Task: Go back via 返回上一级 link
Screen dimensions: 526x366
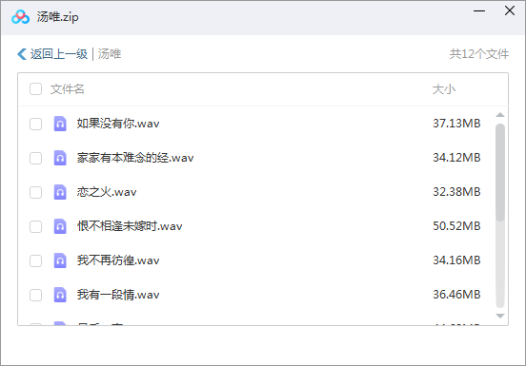Action: click(x=59, y=54)
